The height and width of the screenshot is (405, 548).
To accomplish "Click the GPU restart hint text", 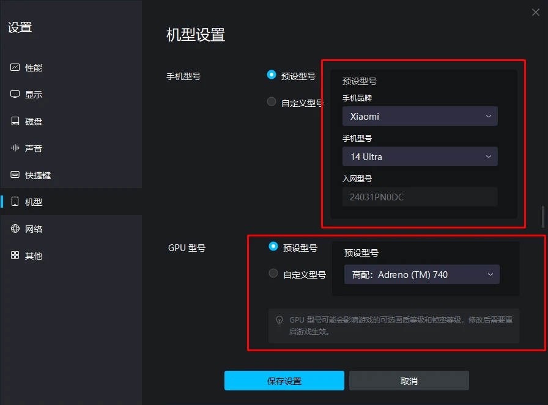I will tap(401, 326).
